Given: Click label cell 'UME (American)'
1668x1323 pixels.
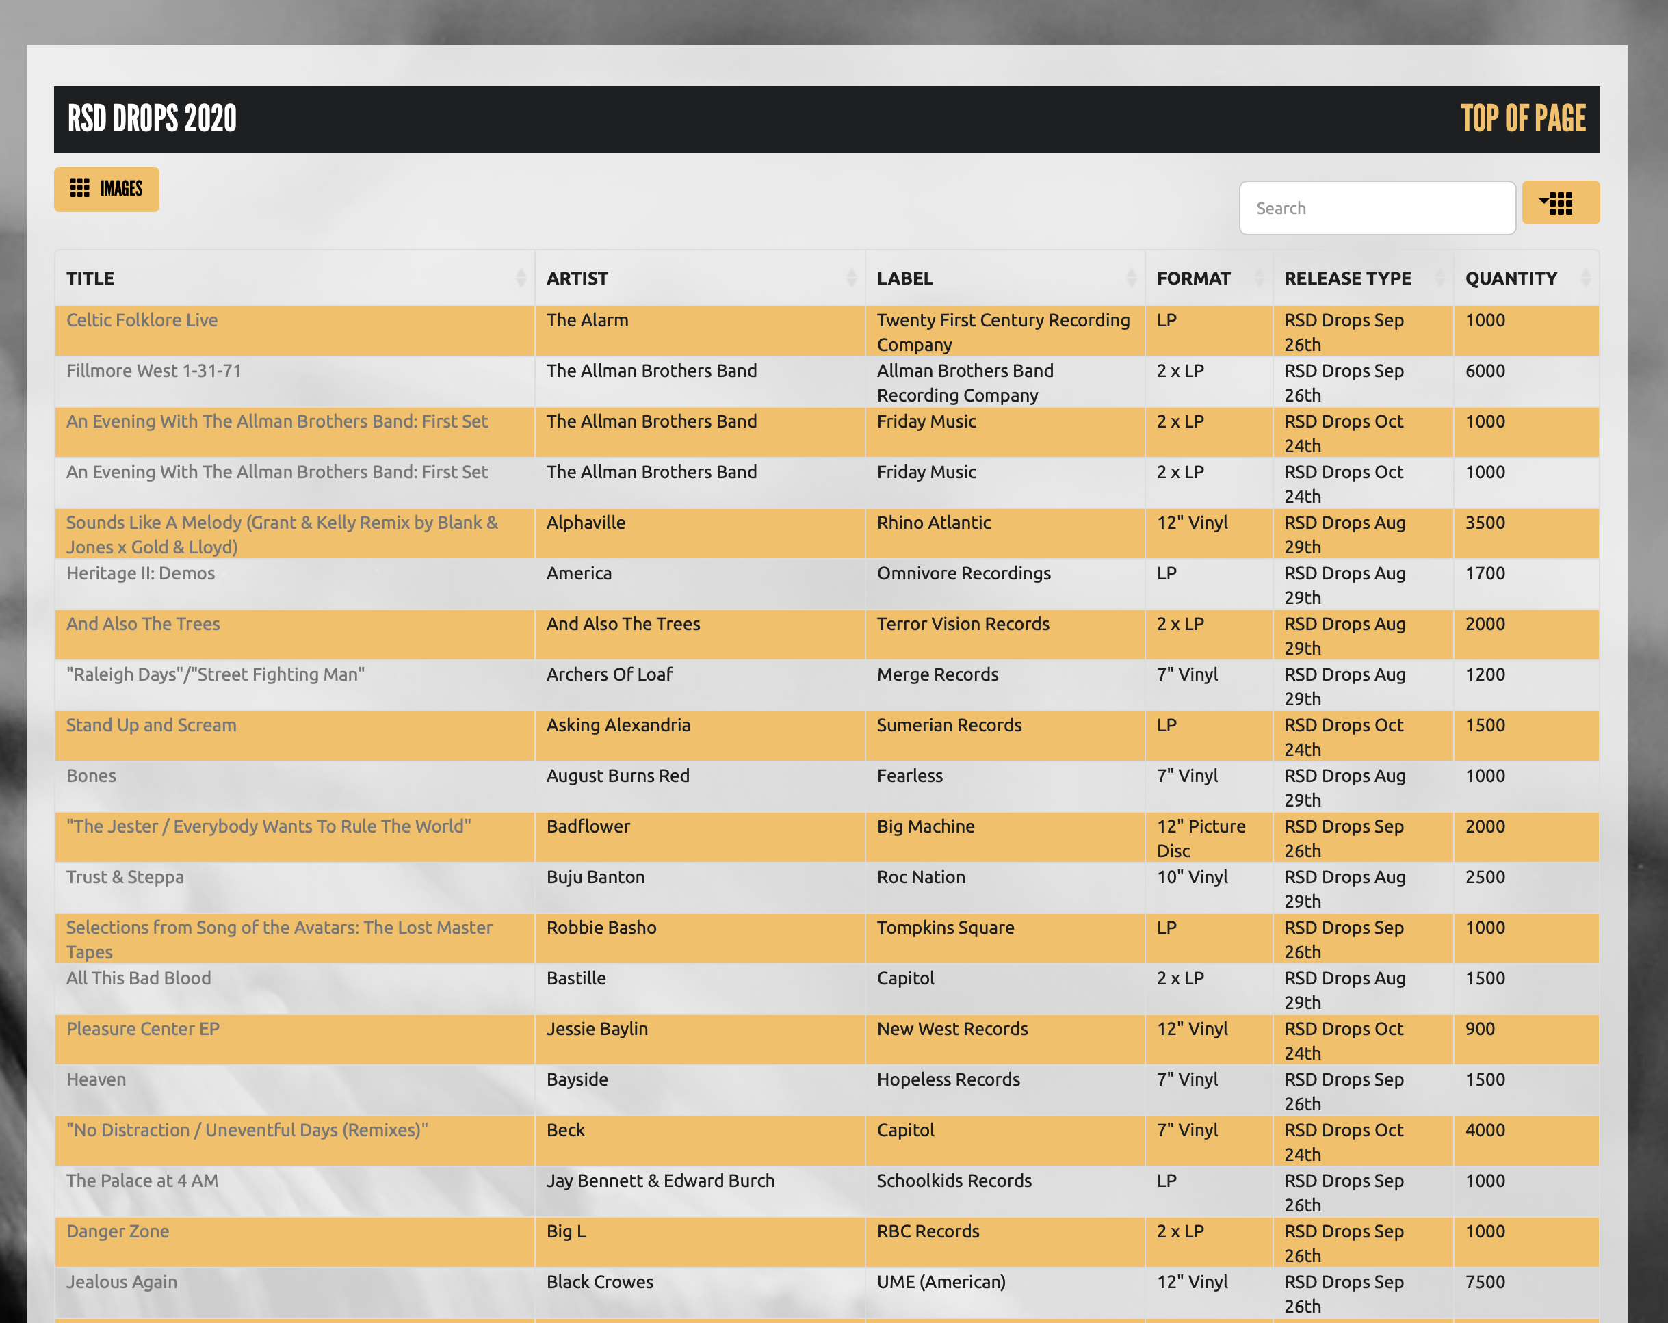Looking at the screenshot, I should [941, 1282].
